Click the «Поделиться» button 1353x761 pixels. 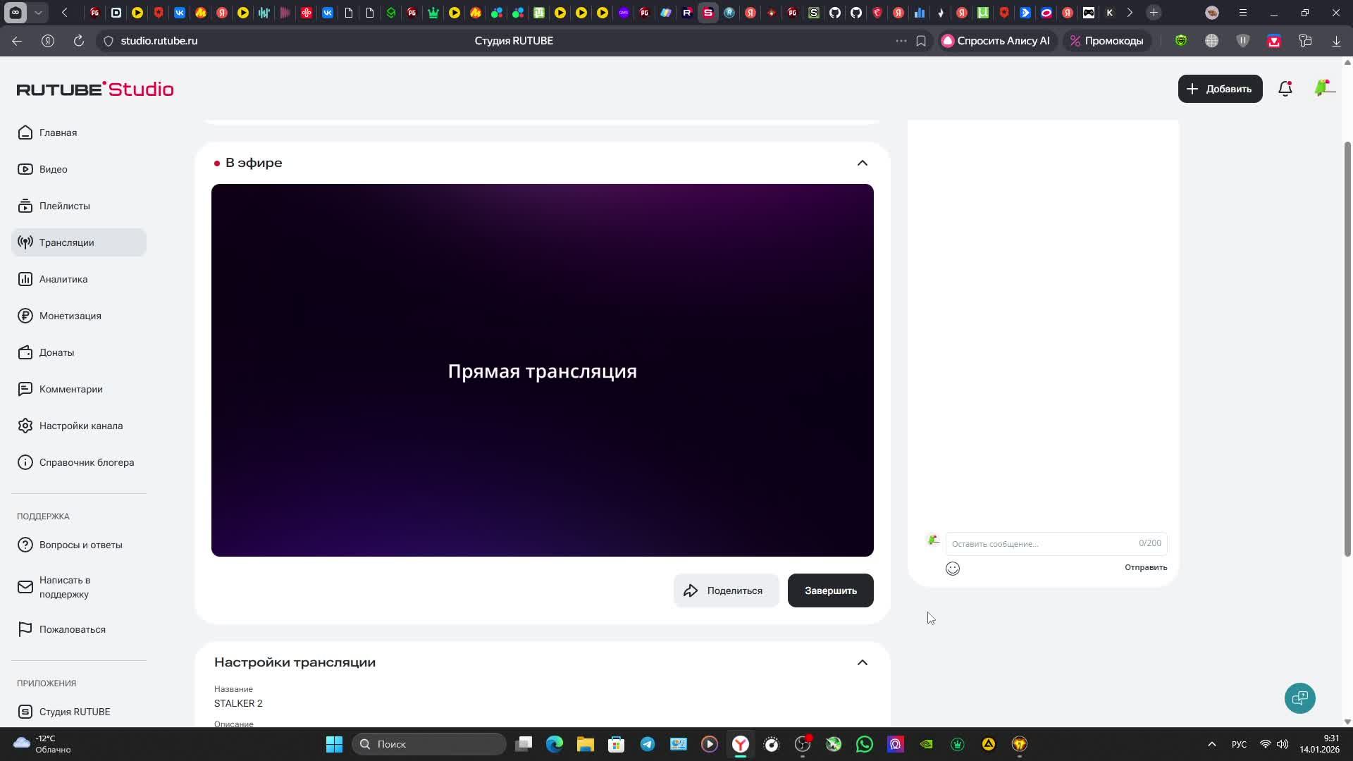(725, 590)
